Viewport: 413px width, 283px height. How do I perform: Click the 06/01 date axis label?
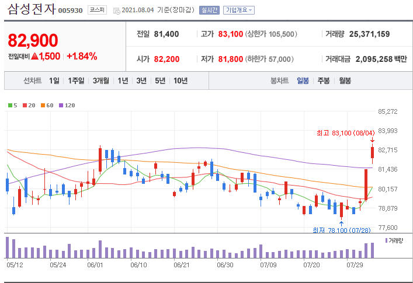tap(95, 265)
